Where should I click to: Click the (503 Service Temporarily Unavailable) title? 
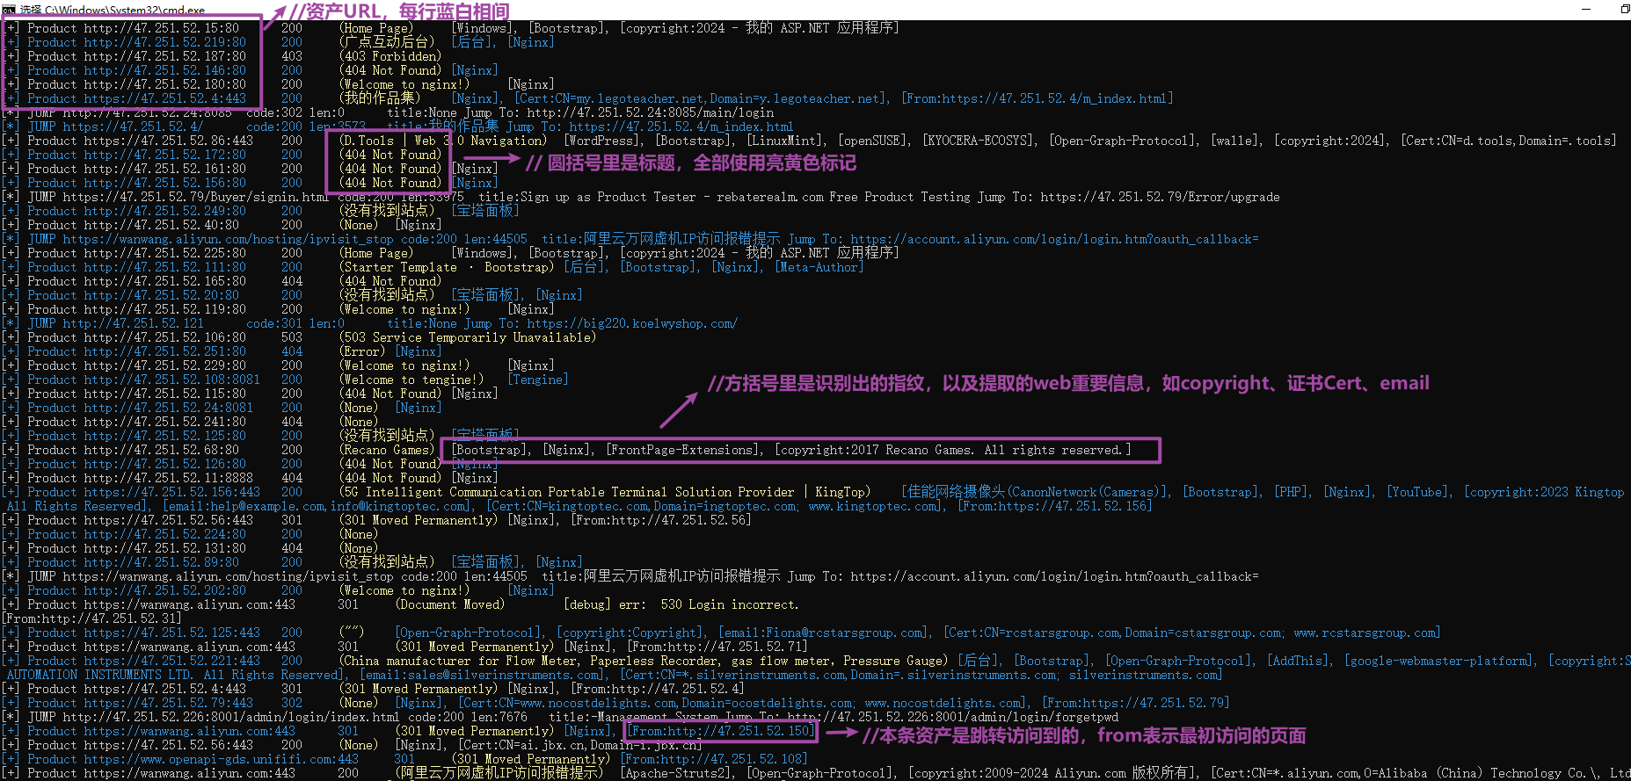tap(468, 337)
